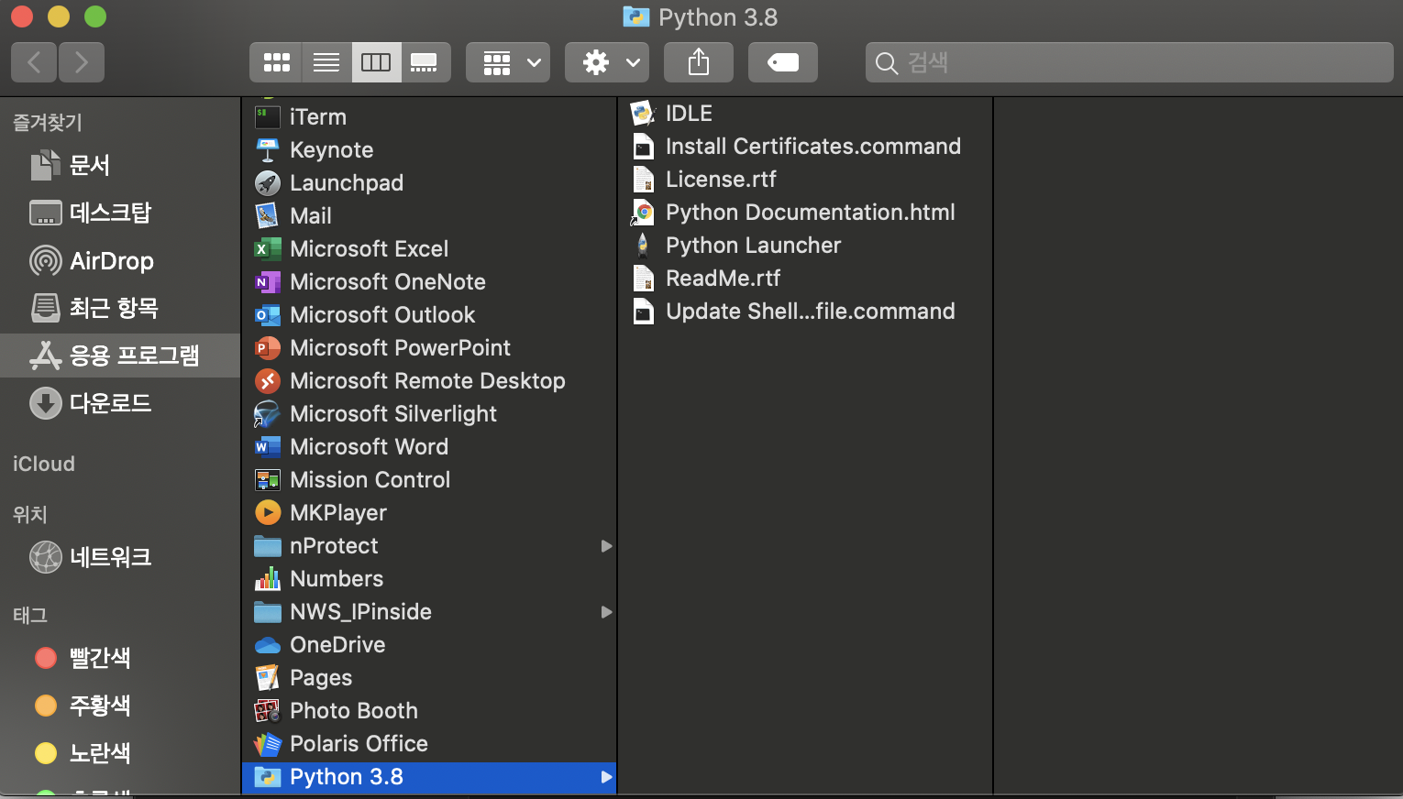Select the Pages app icon
The image size is (1403, 799).
point(267,678)
